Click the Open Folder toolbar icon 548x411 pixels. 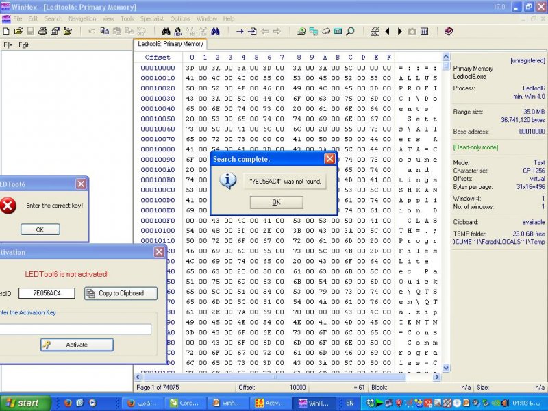tap(67, 32)
